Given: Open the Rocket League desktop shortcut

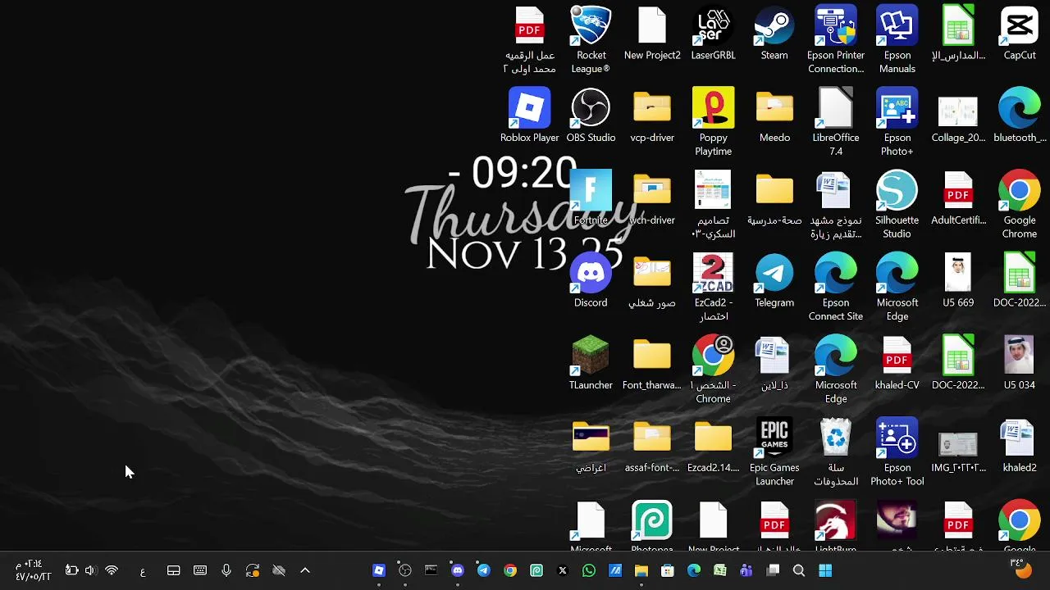Looking at the screenshot, I should [591, 39].
